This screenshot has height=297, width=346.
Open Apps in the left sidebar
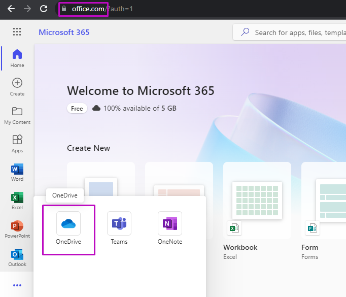[x=17, y=144]
